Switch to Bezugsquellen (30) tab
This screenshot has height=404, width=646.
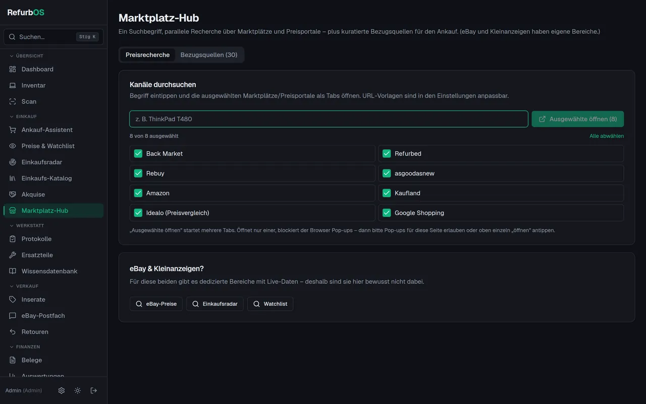click(209, 55)
